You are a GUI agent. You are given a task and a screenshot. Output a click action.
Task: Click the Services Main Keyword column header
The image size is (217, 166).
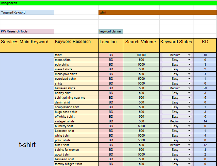(x=27, y=45)
